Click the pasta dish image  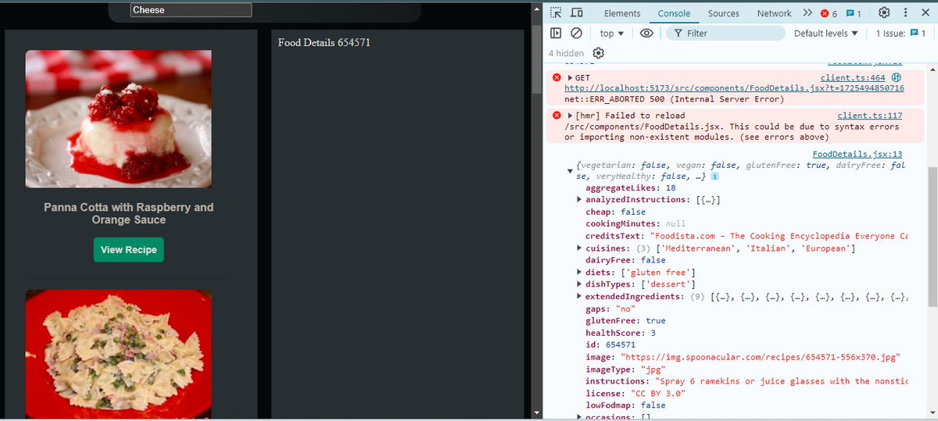(x=118, y=355)
